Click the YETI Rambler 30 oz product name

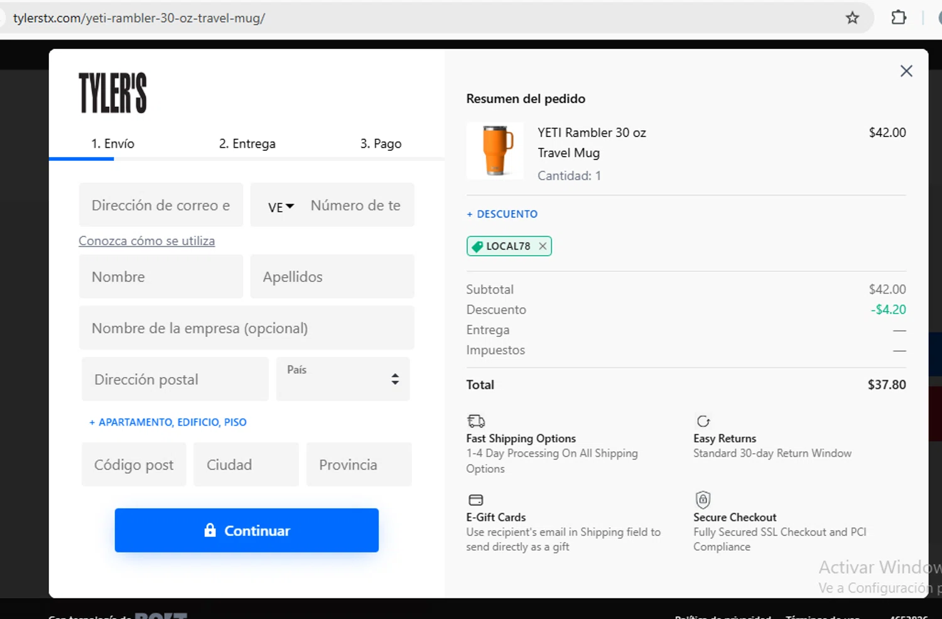tap(592, 143)
